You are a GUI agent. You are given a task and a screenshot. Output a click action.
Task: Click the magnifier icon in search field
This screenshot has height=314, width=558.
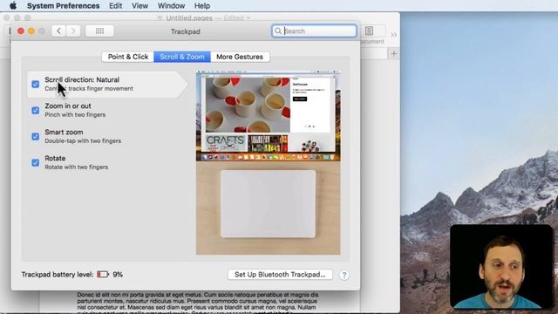[278, 31]
